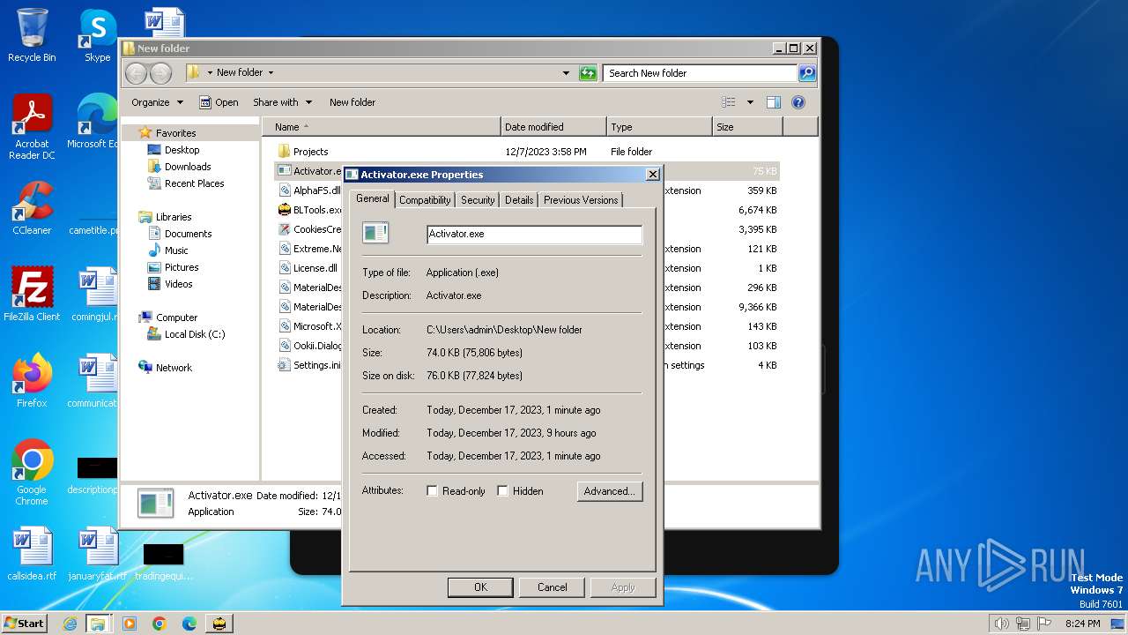Screen dimensions: 1128x635
Task: Select Desktop under Favorites
Action: (182, 150)
